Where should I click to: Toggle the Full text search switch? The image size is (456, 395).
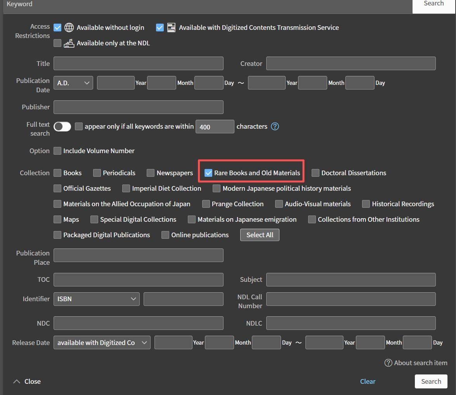62,126
